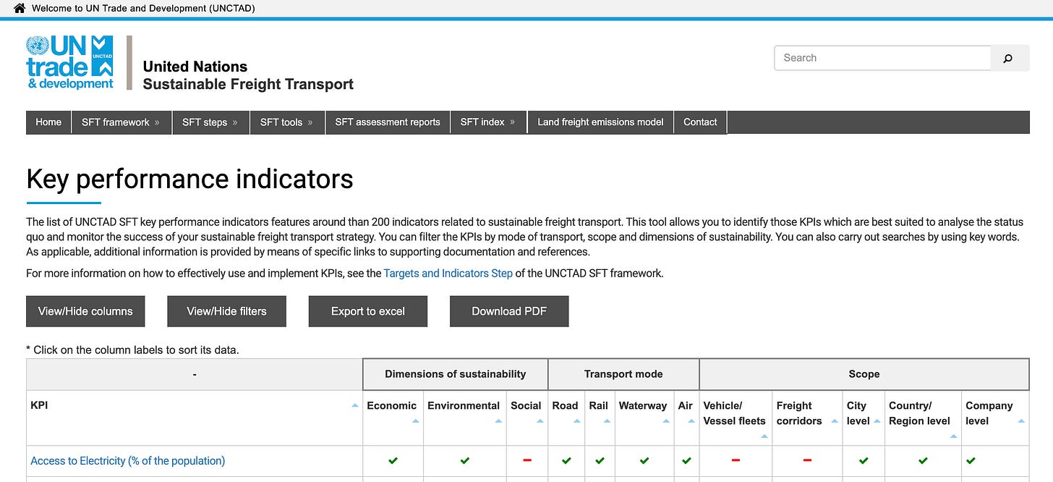Sort by the Company level column arrow
Screen dimensions: 1053x482
pyautogui.click(x=1021, y=421)
